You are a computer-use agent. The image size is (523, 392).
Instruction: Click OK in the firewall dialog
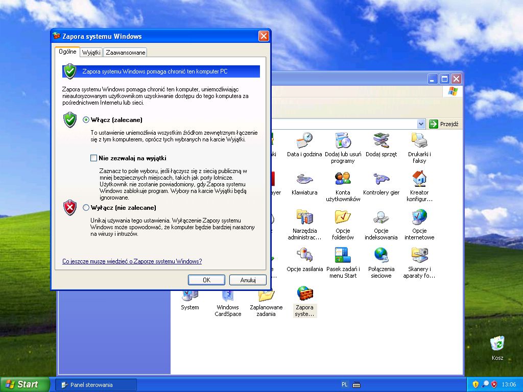click(x=206, y=280)
